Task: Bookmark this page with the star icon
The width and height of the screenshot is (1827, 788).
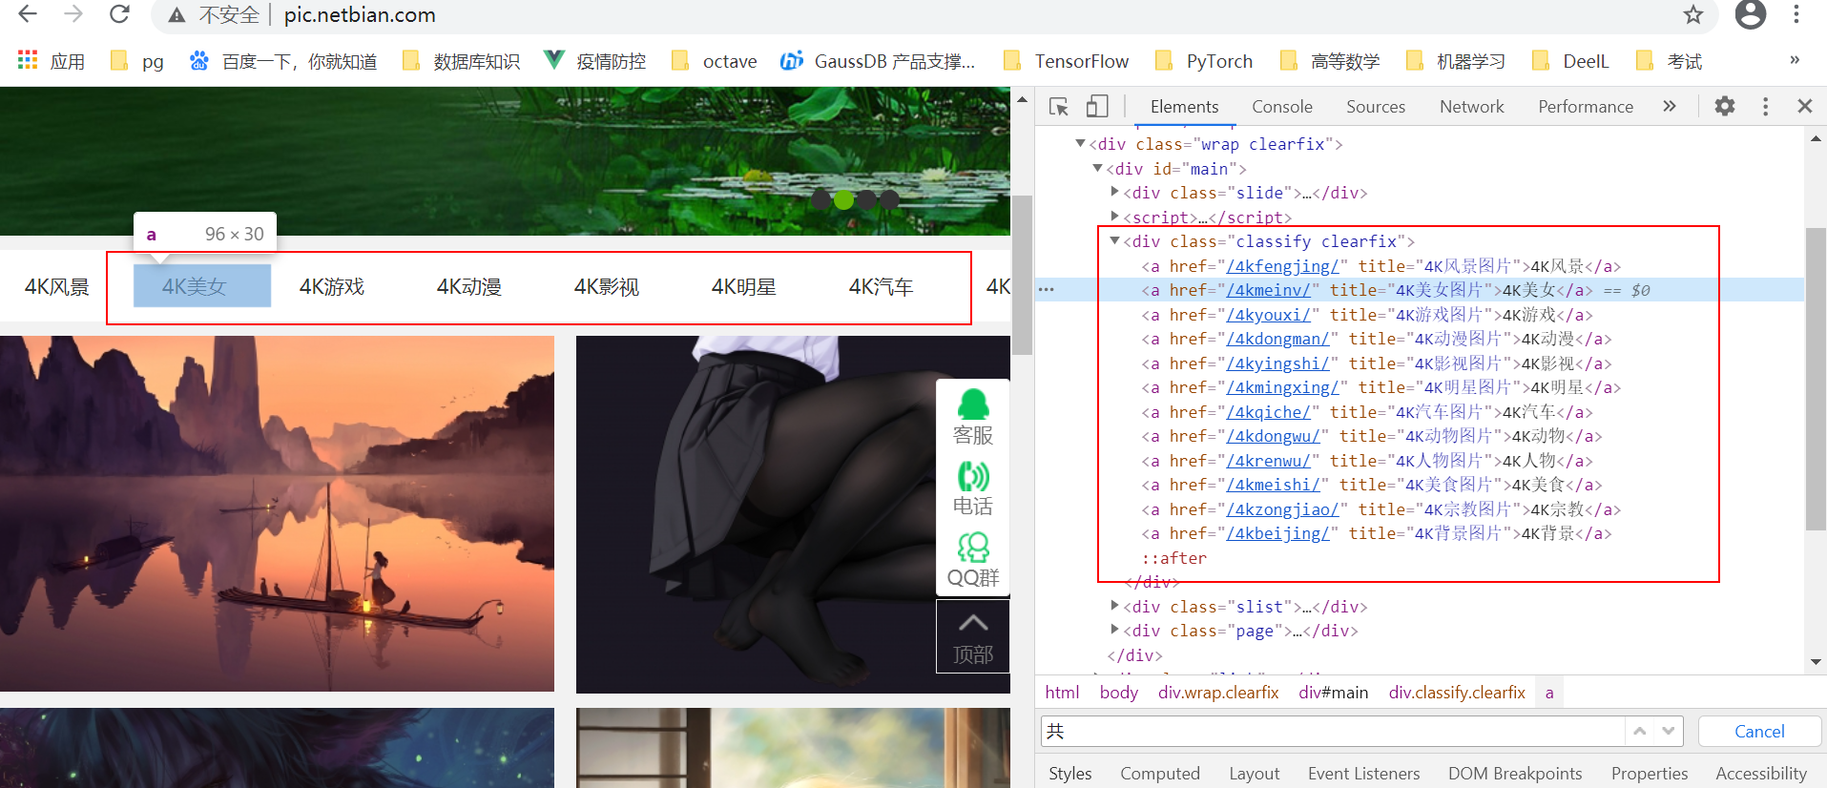Action: pyautogui.click(x=1693, y=14)
